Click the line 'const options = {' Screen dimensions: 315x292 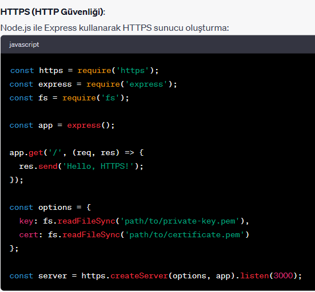[50, 208]
